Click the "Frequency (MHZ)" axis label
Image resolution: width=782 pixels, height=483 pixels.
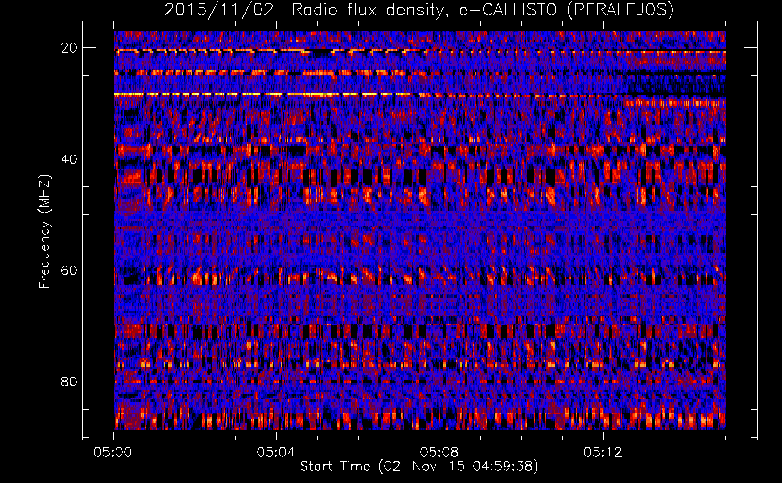point(44,232)
